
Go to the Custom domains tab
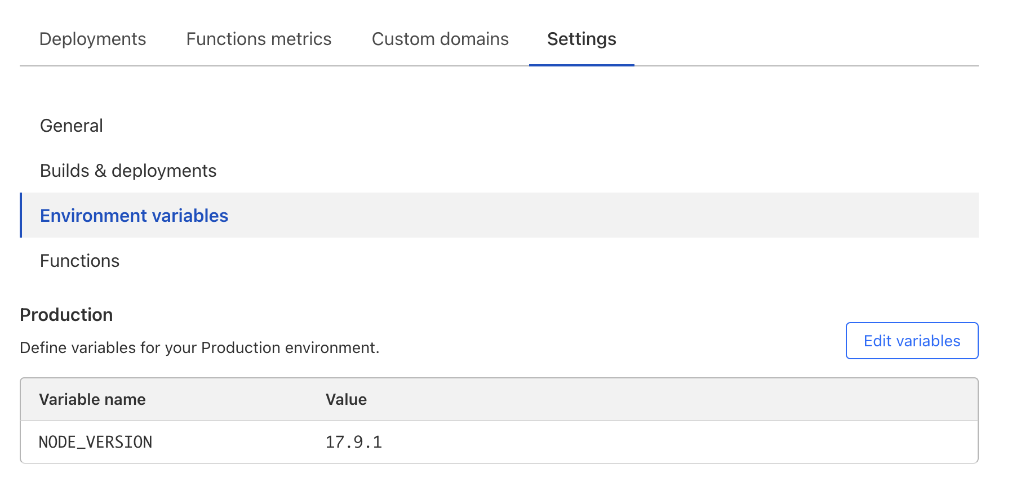coord(440,39)
